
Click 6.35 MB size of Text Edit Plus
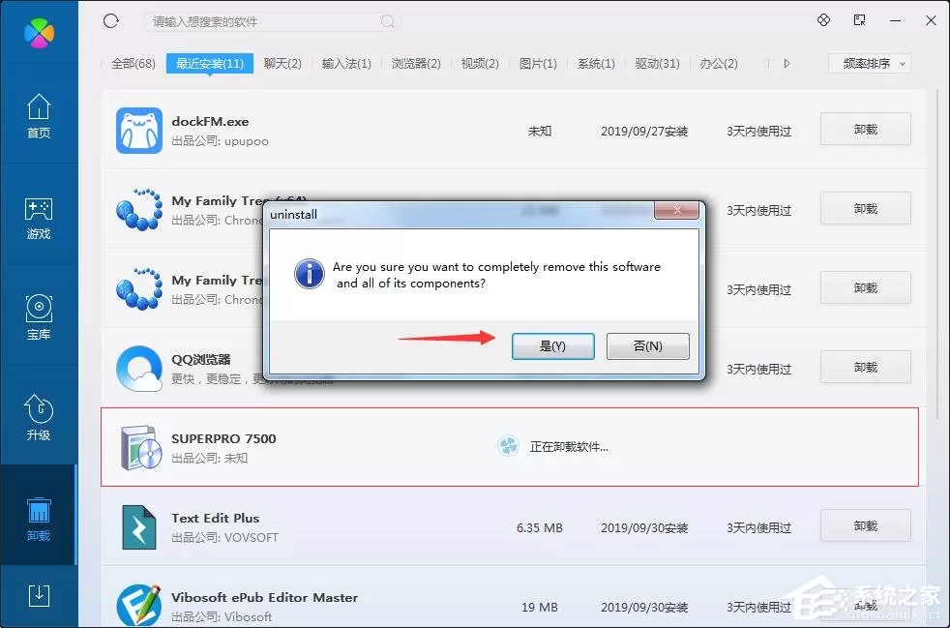tap(539, 528)
